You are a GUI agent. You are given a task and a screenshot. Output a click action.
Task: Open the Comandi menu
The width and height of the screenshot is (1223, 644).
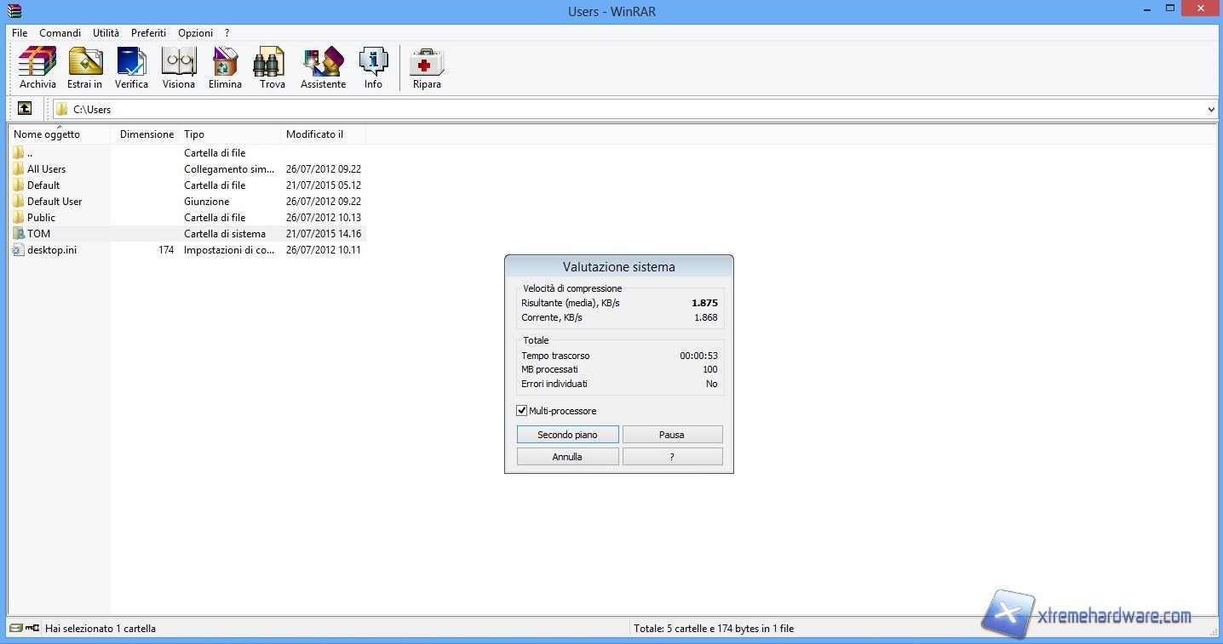pos(60,33)
